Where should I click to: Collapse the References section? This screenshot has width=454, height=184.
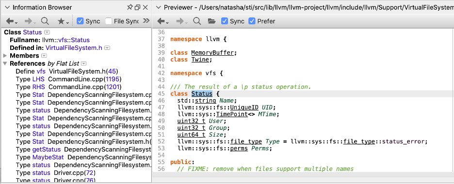point(5,63)
